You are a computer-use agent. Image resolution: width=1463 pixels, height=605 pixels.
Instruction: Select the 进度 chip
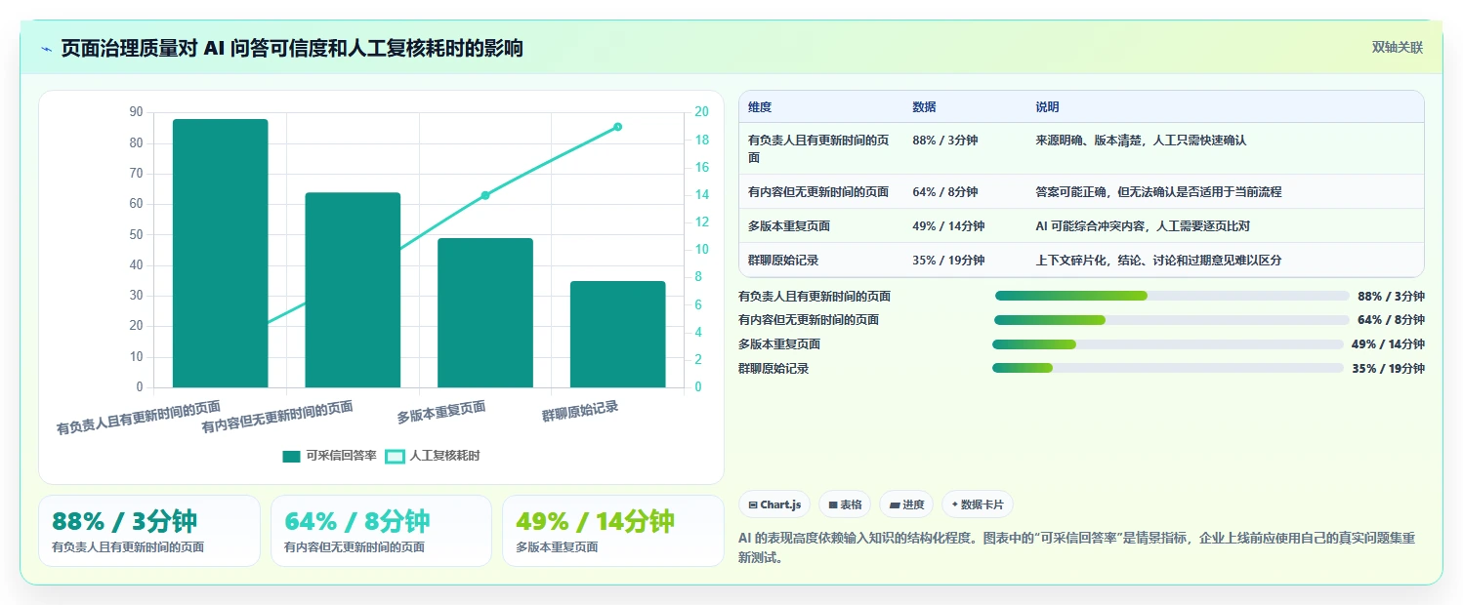pyautogui.click(x=906, y=504)
